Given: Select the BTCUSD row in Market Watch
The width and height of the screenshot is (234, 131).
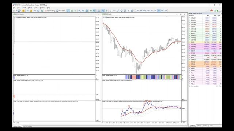Looking at the screenshot, I should pos(205,62).
